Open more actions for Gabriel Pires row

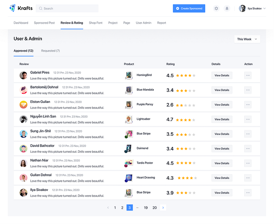click(248, 75)
